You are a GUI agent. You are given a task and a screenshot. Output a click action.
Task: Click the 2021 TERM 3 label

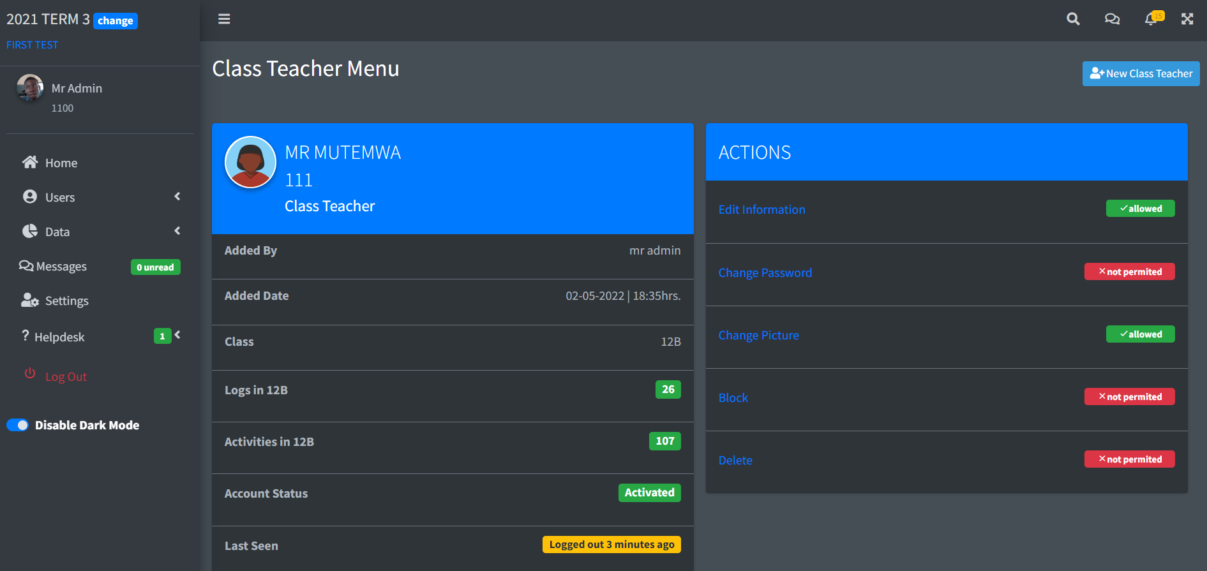coord(48,19)
